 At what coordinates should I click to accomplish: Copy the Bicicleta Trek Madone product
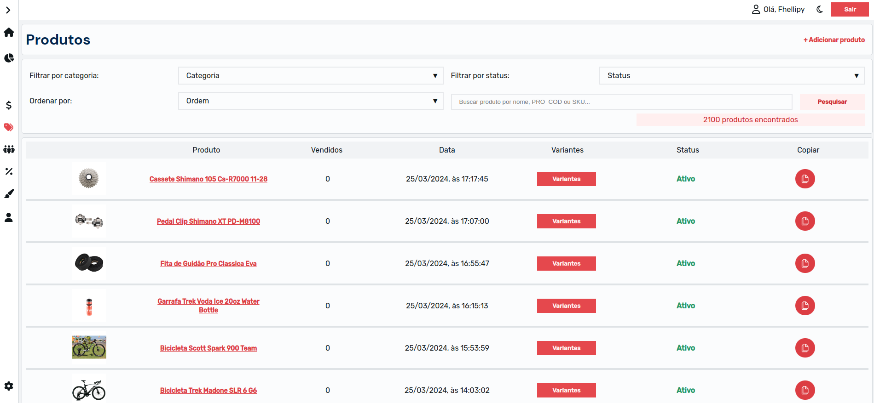click(805, 390)
